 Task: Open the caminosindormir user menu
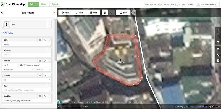(x=207, y=4)
